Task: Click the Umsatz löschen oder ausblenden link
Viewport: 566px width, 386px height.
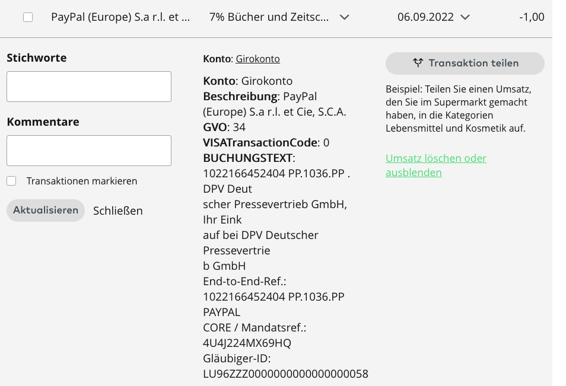Action: (436, 165)
